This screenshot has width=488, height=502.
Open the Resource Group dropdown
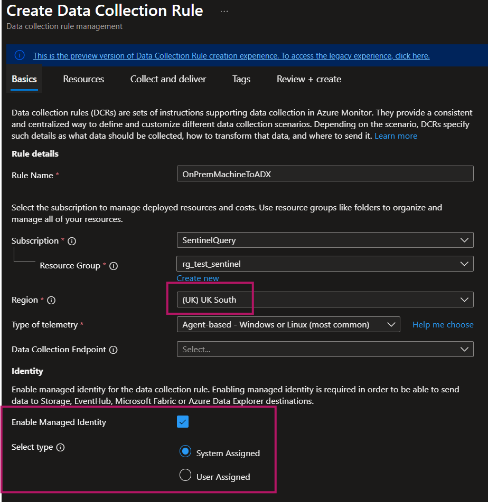click(x=325, y=264)
